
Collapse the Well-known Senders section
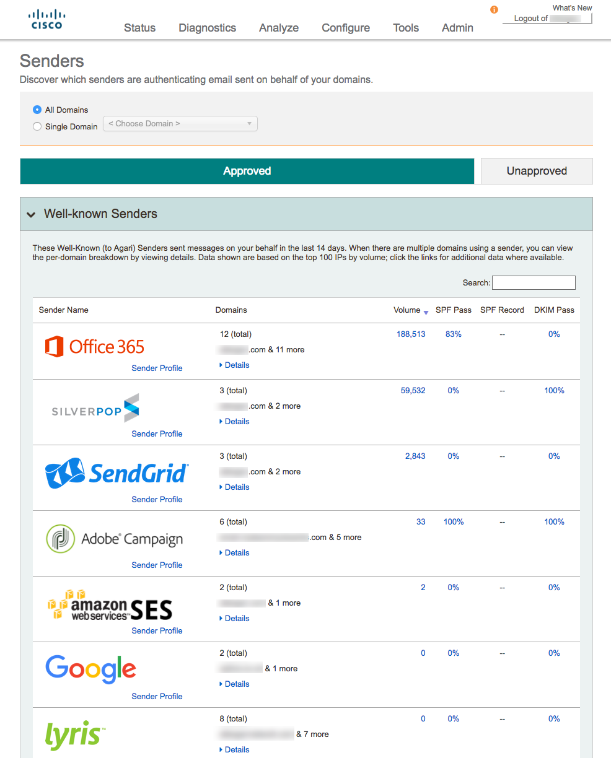31,214
